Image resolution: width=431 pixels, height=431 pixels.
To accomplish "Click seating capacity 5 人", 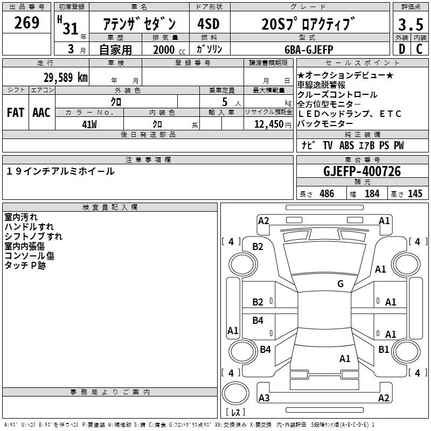I will [232, 102].
